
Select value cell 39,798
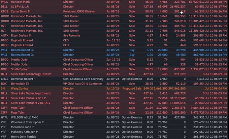pos(181,50)
